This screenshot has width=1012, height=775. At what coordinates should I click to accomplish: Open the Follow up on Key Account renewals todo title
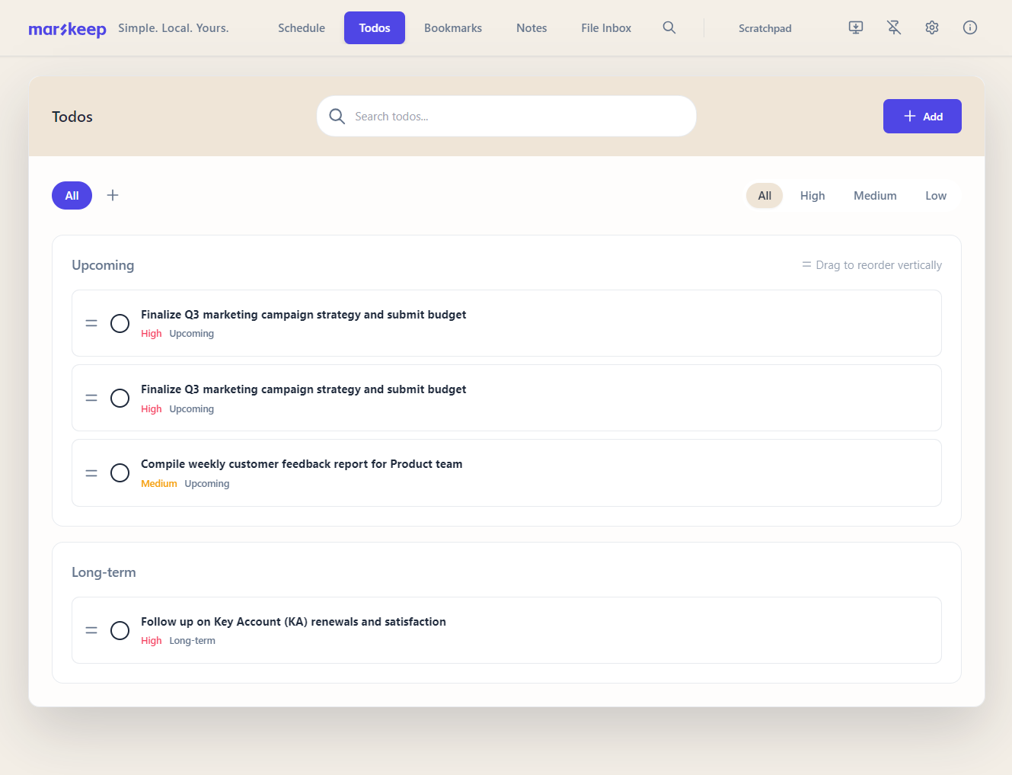click(293, 622)
